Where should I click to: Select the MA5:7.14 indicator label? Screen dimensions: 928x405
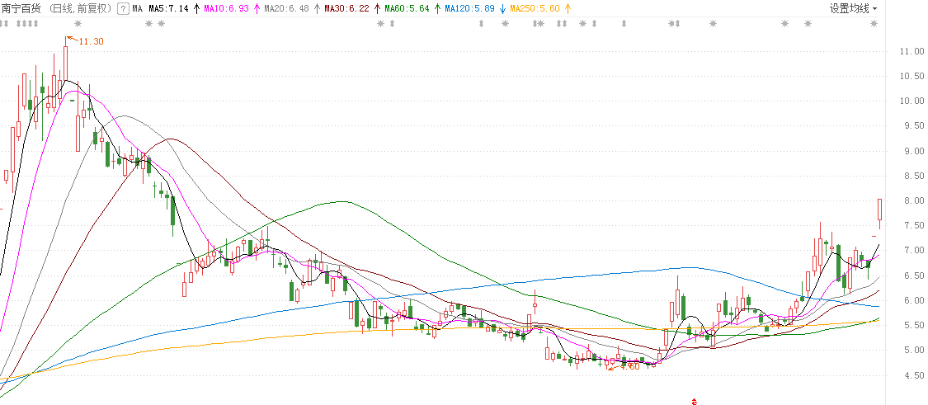click(167, 8)
